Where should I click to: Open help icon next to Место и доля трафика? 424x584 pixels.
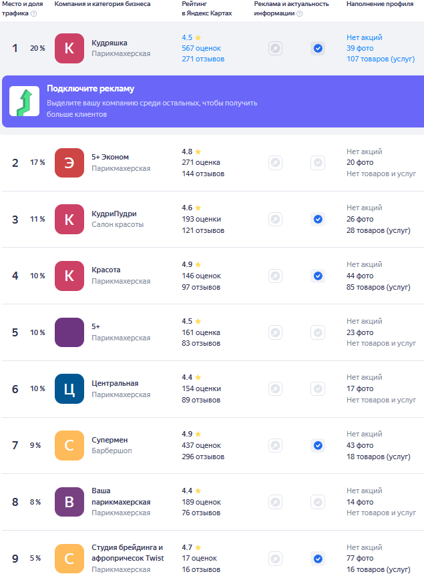point(34,14)
